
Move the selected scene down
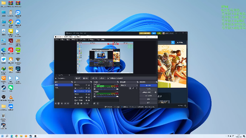pyautogui.click(x=68, y=103)
